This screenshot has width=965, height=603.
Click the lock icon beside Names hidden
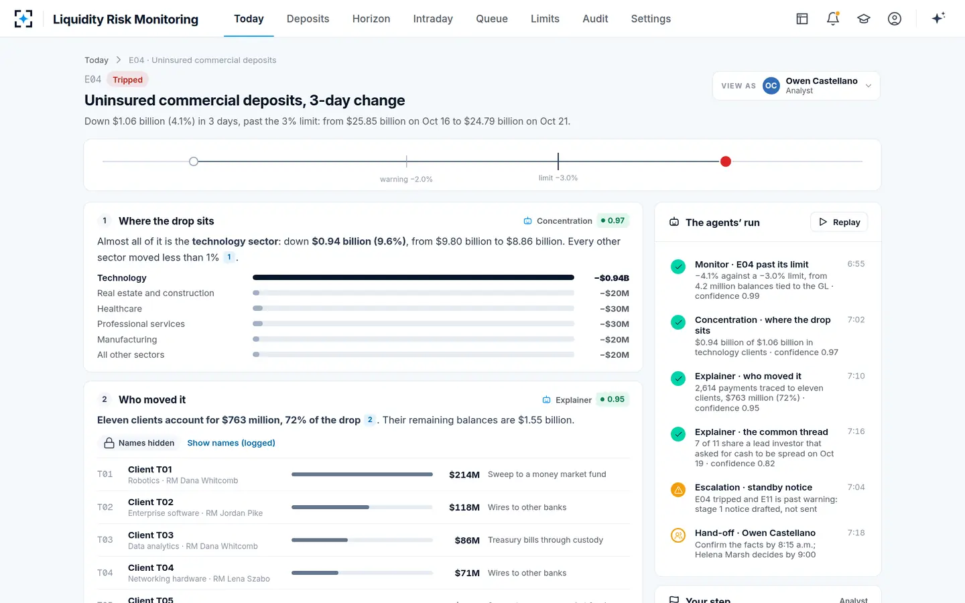(109, 443)
